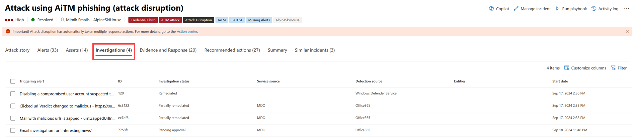Screen dimensions: 636x139
Task: Switch to the Attack story tab
Action: click(17, 50)
